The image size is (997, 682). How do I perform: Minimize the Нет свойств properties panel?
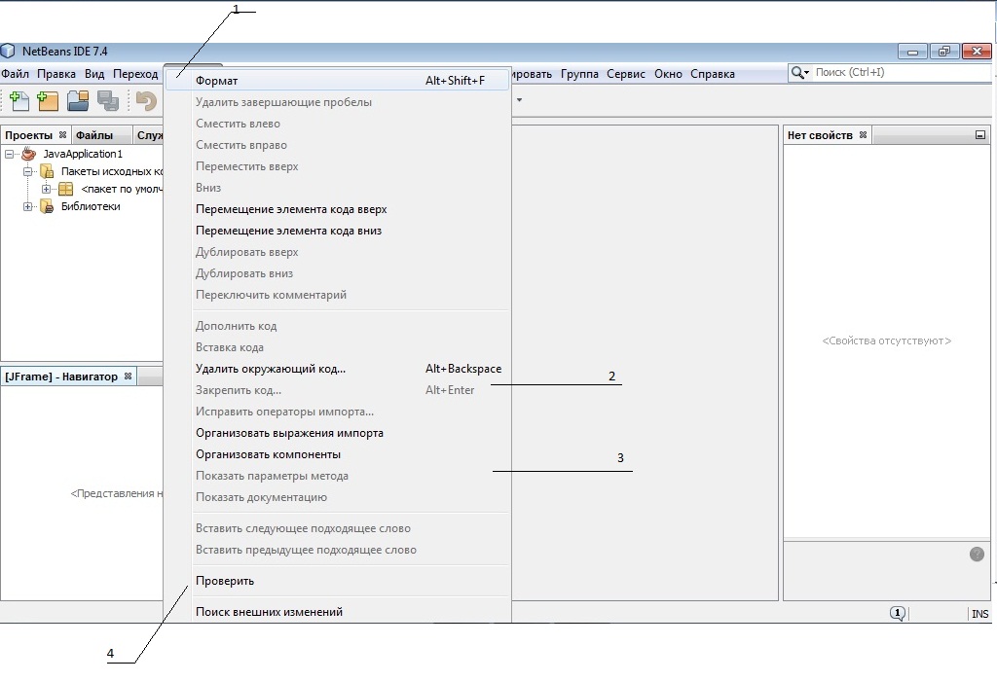coord(980,135)
